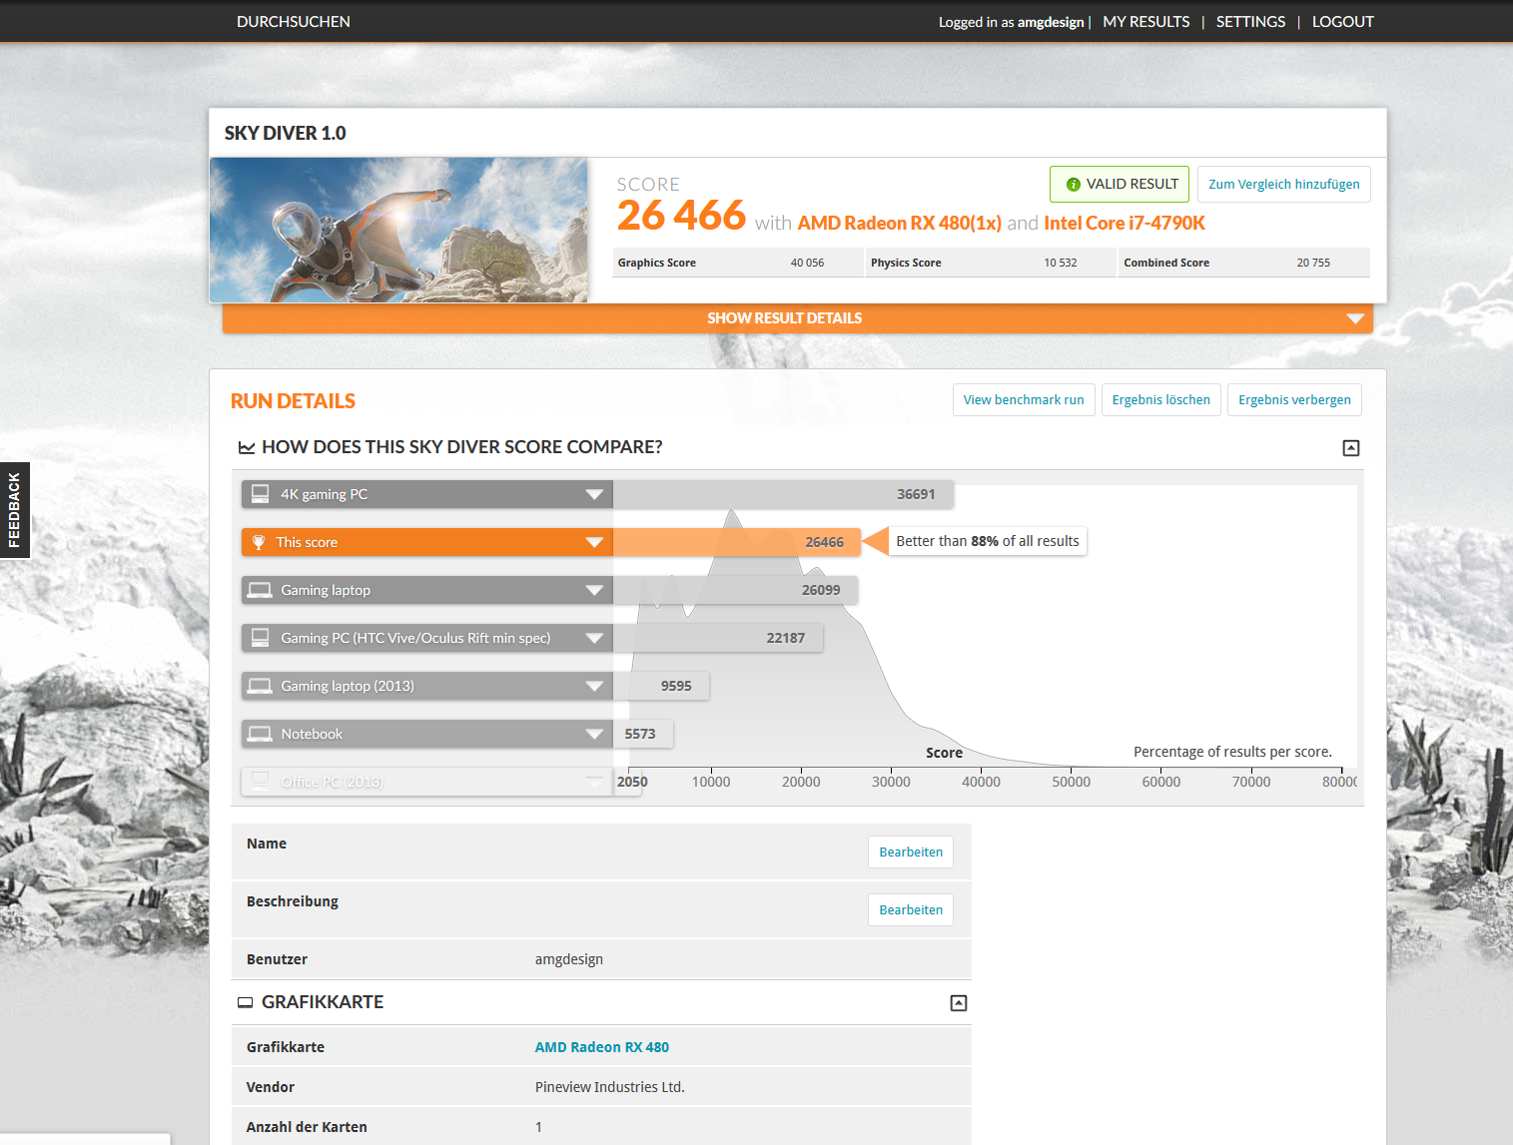Click the card icon beside GRAFIKKARTE heading
This screenshot has height=1145, width=1513.
tap(245, 1002)
